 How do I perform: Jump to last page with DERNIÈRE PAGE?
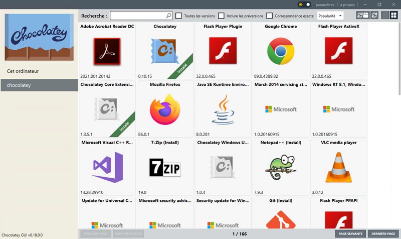pyautogui.click(x=382, y=234)
